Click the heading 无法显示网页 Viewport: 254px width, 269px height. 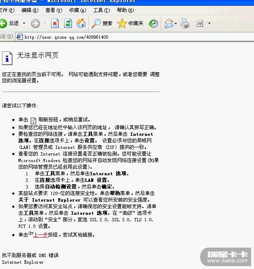point(38,55)
